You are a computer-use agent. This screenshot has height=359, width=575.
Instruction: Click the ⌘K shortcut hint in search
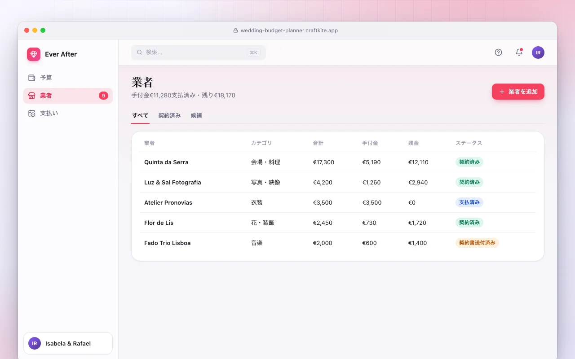coord(253,53)
